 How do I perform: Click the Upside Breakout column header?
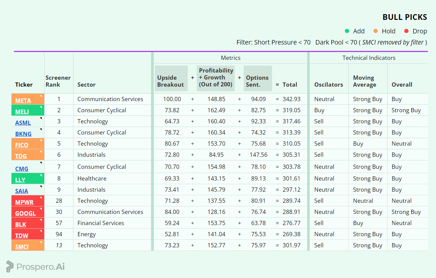(171, 78)
